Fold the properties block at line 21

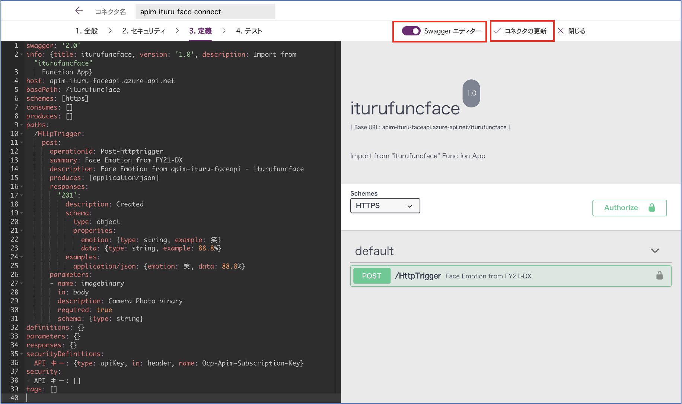tap(22, 231)
